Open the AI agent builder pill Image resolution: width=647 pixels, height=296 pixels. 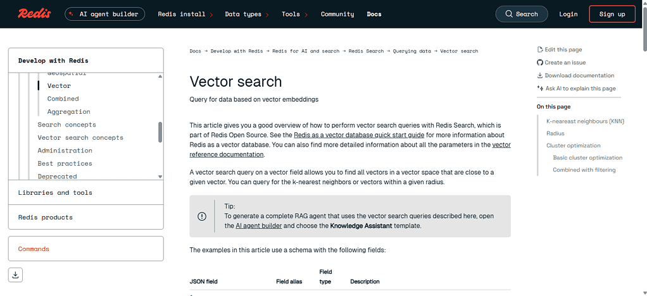105,14
